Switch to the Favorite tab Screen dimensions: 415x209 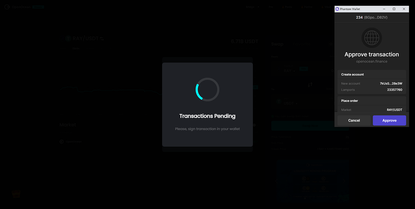tap(302, 44)
